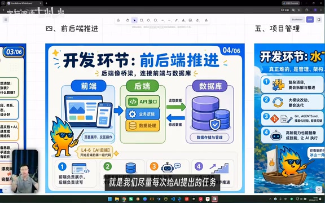Screen dimensions: 325x203
Task: Click the Excalidraw+ button
Action: pyautogui.click(x=297, y=20)
